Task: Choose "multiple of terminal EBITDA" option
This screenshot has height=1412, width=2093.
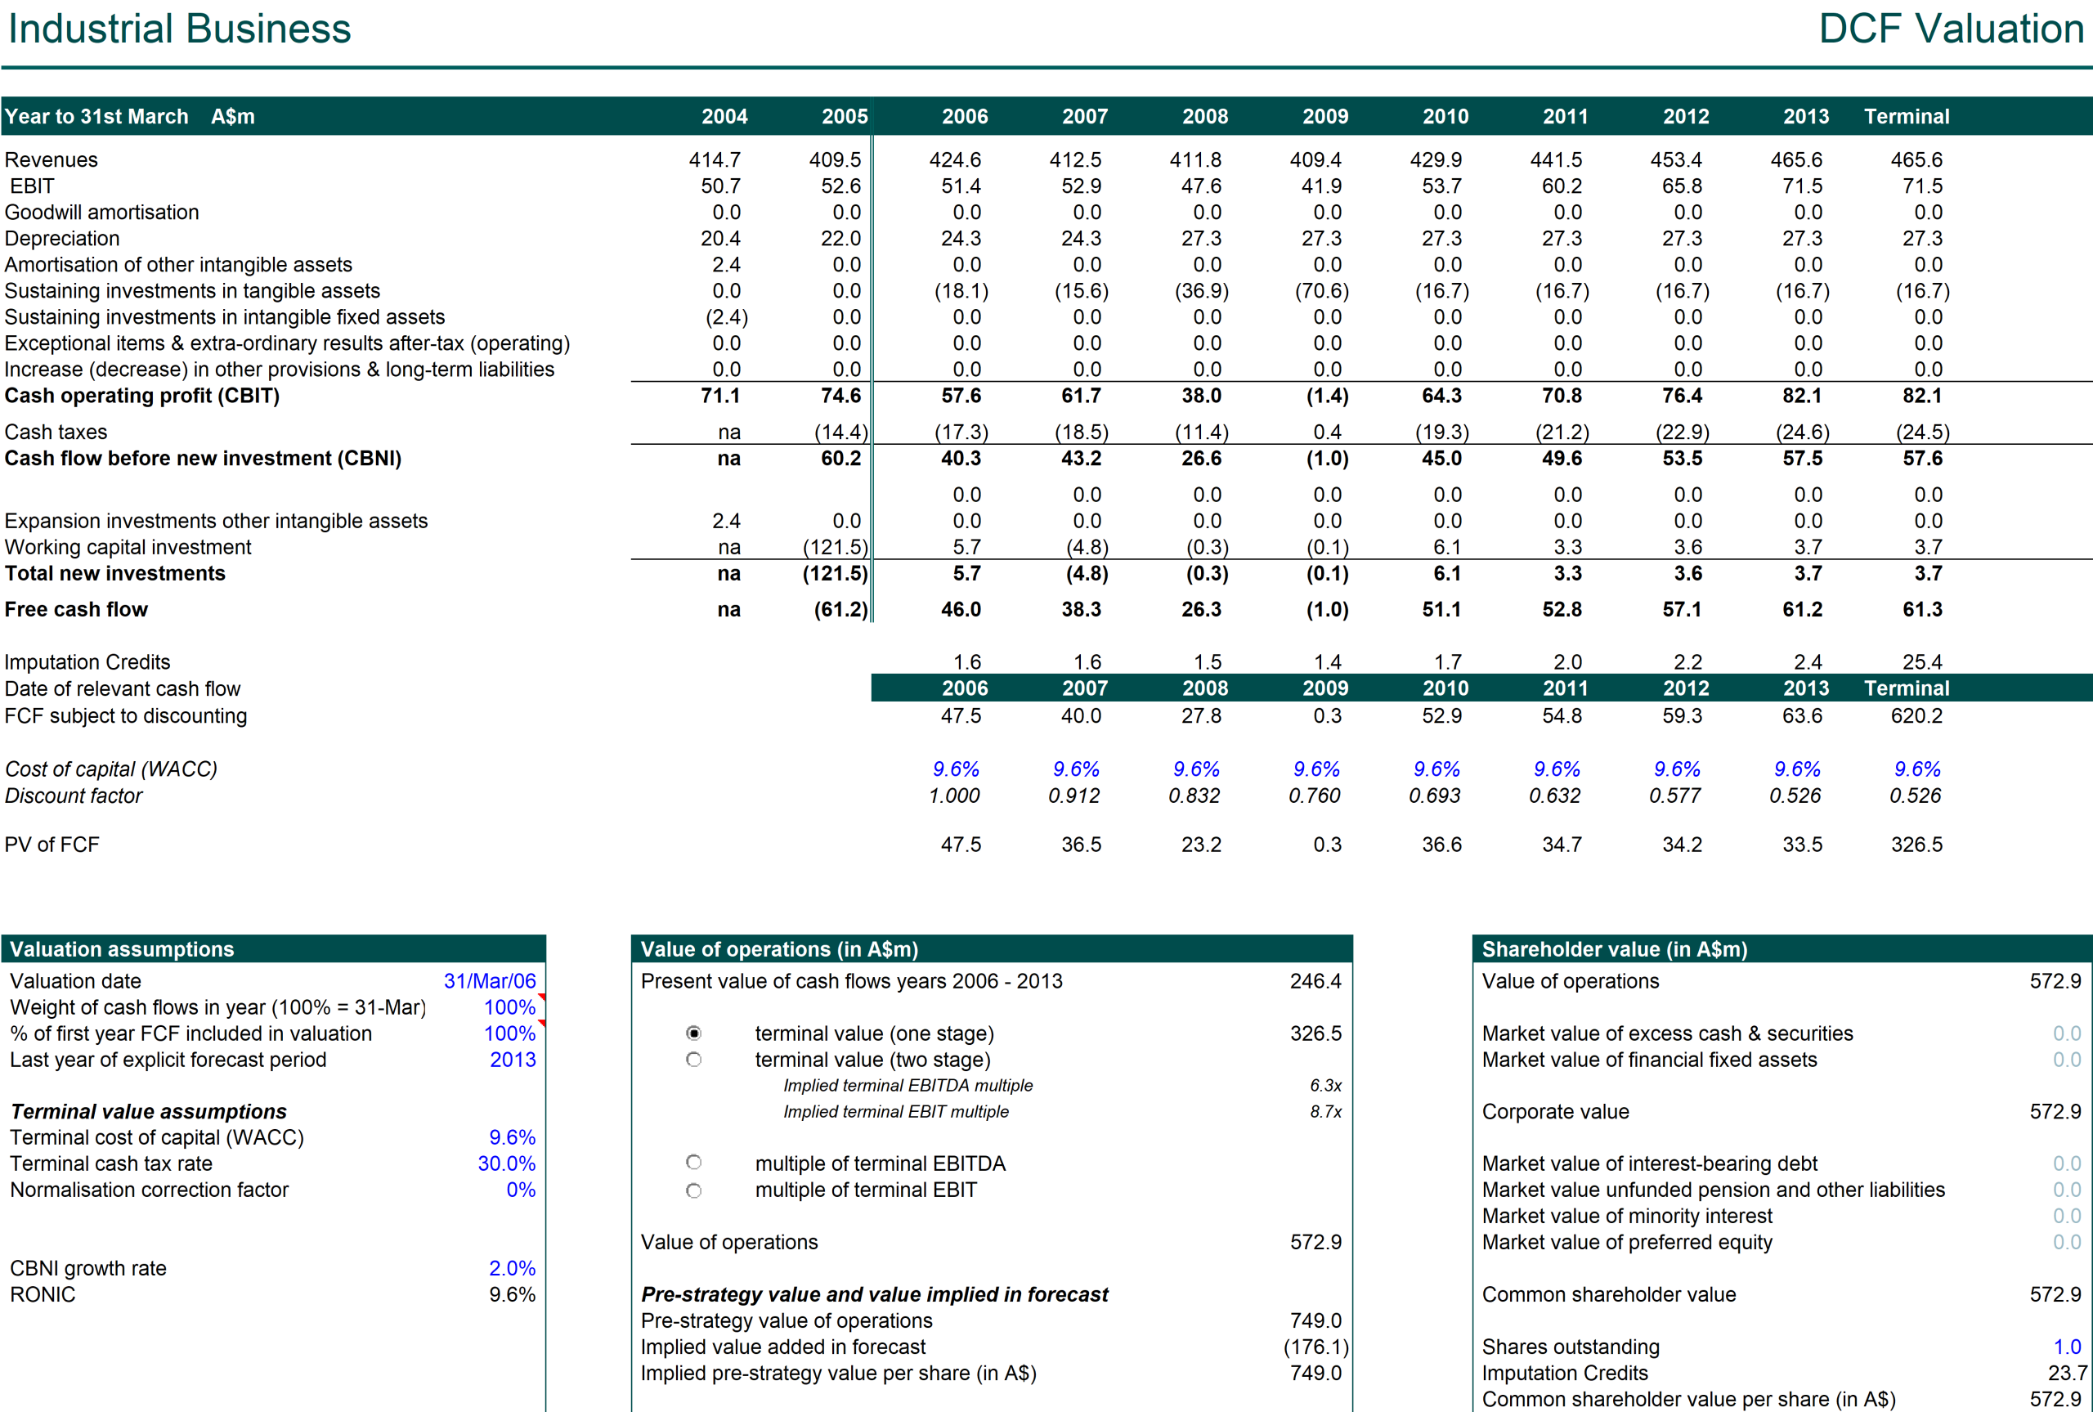Action: (693, 1163)
